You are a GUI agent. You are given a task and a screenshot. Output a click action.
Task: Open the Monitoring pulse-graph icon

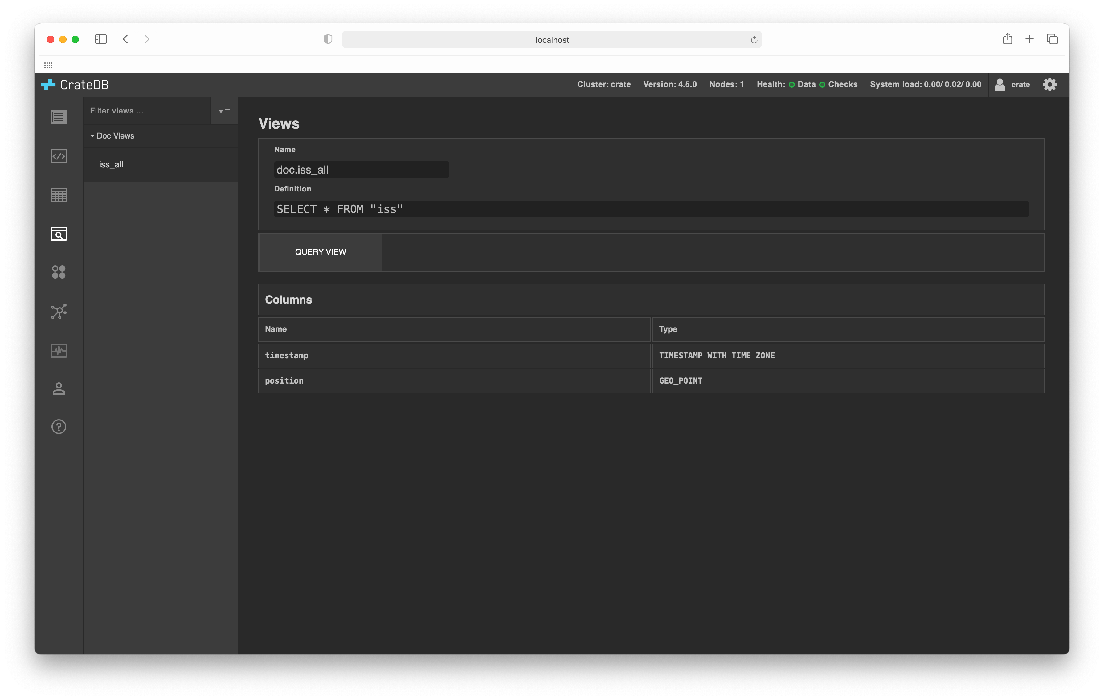point(59,350)
